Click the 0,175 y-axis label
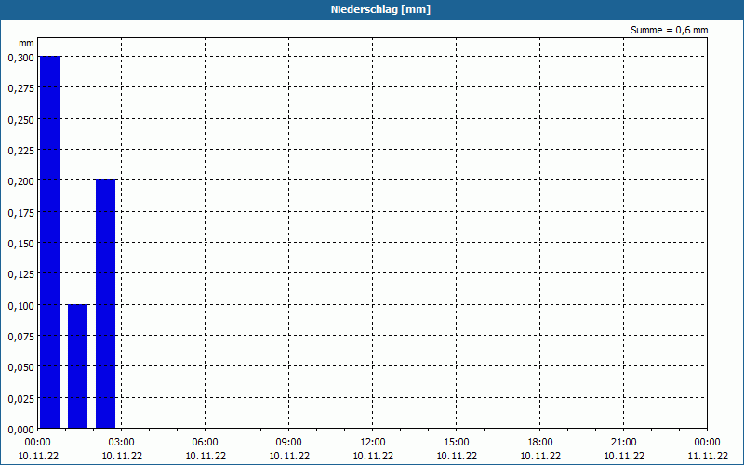This screenshot has width=744, height=465. click(x=21, y=213)
